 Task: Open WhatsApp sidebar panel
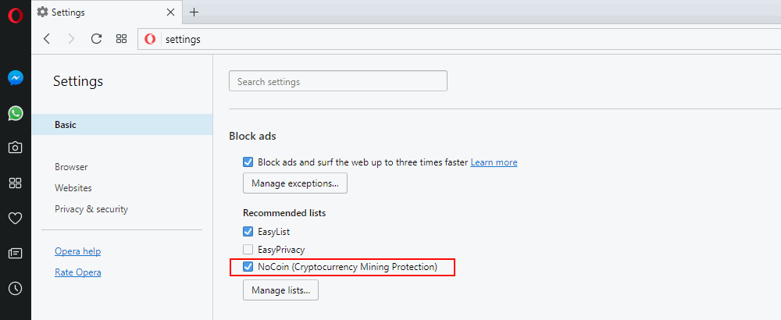pyautogui.click(x=15, y=113)
